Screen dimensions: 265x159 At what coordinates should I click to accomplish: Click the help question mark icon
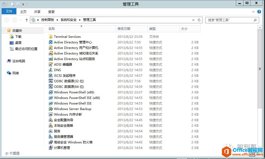[x=259, y=12]
